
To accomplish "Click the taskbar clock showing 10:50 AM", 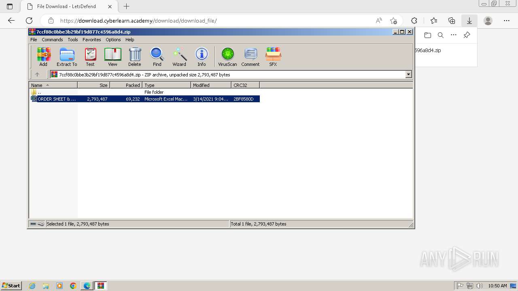I will 497,286.
